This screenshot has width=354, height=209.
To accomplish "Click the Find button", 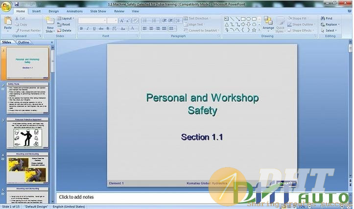I will coord(327,18).
